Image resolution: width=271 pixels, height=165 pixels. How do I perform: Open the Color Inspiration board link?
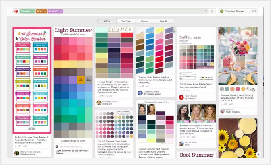[x=28, y=154]
